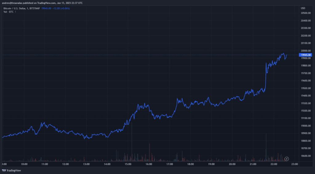This screenshot has height=174, width=315.
Task: Click the Vol · BTC indicator label
Action: pyautogui.click(x=8, y=12)
